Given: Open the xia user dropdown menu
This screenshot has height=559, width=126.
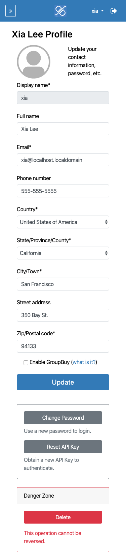Looking at the screenshot, I should (x=97, y=11).
